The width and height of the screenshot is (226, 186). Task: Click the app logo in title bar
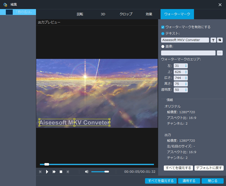[5, 5]
